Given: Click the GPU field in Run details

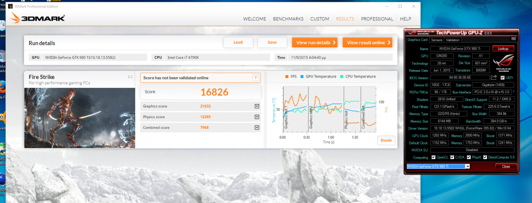Looking at the screenshot, I should coord(95,57).
